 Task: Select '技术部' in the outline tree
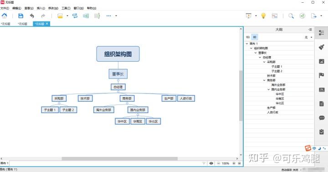coord(271,76)
